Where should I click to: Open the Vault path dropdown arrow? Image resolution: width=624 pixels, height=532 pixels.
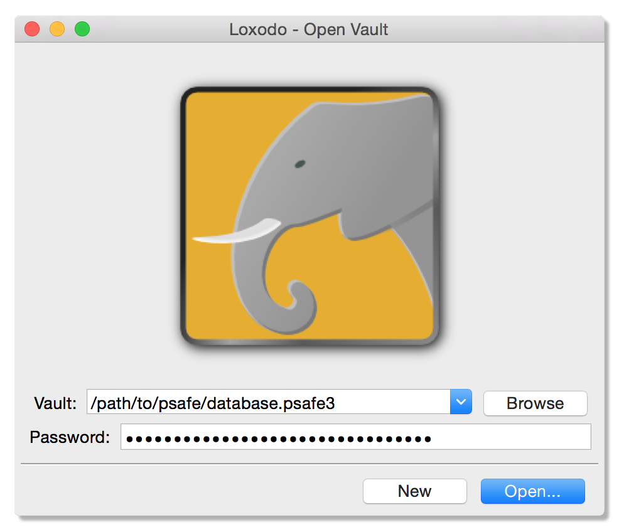point(461,402)
